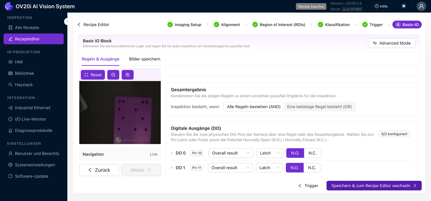Open the user account avatar menu
Screen dimensions: 431x201
click(x=421, y=6)
